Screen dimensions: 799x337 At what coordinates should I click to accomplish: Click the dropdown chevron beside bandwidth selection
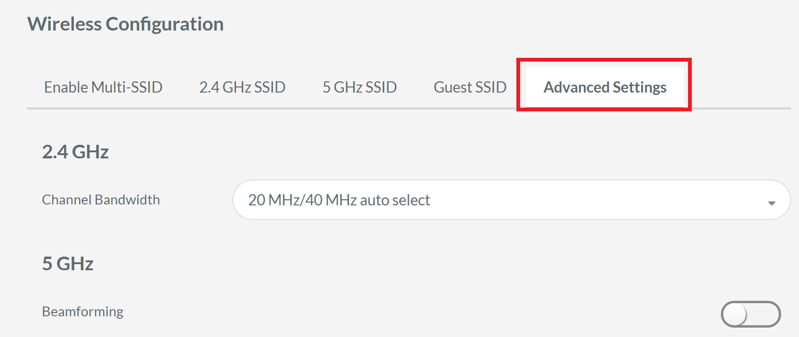click(771, 202)
